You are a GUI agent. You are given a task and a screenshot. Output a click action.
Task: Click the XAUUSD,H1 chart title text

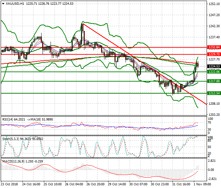click(15, 4)
